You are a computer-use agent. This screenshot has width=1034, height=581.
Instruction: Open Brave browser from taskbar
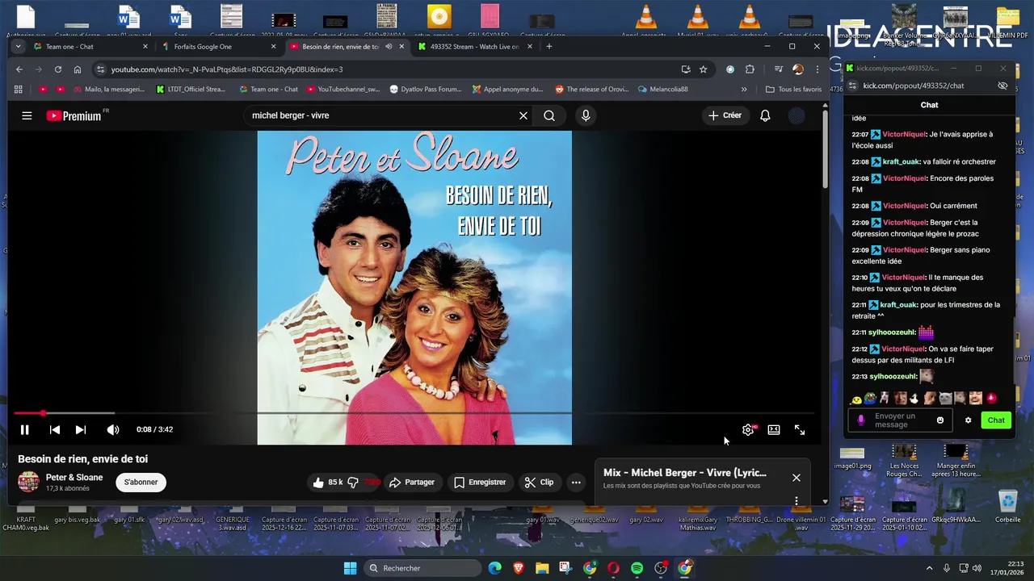pos(518,568)
